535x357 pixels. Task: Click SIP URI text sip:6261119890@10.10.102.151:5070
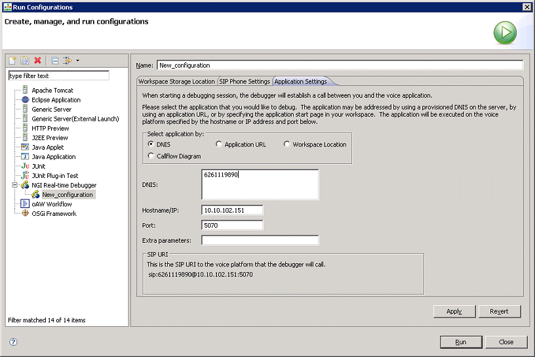click(201, 274)
